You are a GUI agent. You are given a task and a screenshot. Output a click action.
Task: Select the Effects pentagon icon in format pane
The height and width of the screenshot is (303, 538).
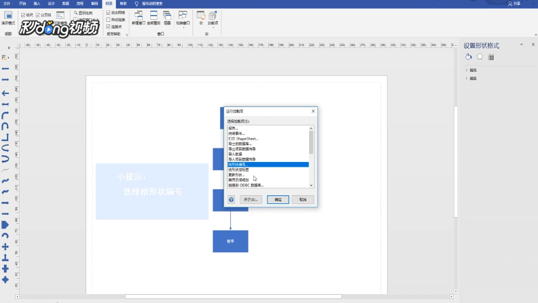[x=480, y=57]
